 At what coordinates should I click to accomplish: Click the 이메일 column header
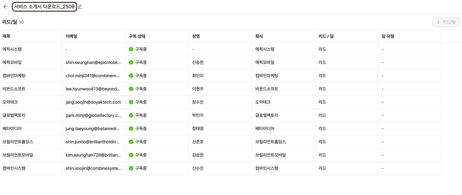pyautogui.click(x=71, y=36)
